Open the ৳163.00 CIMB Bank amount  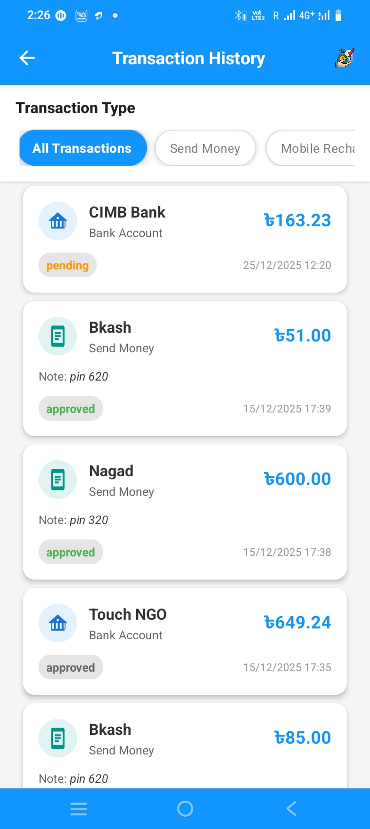298,221
